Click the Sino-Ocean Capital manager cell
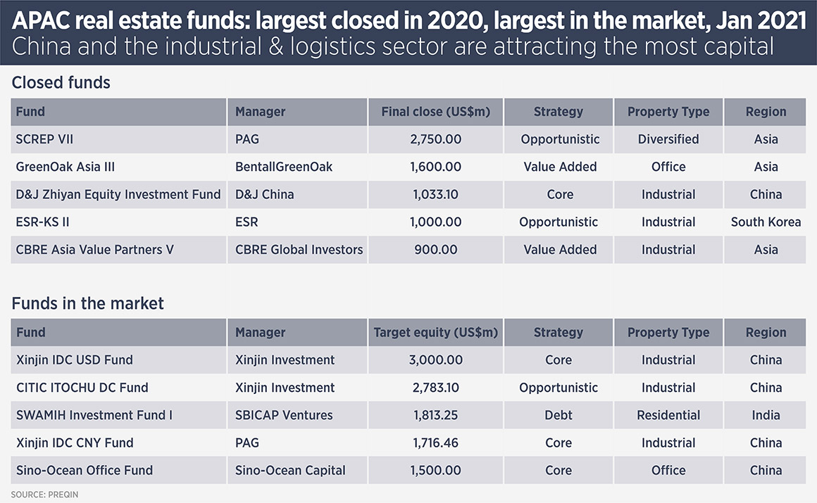 [290, 471]
